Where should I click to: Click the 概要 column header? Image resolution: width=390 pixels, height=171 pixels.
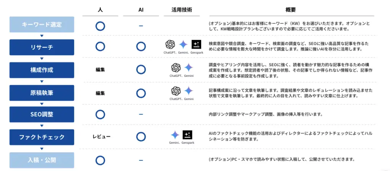coord(291,10)
